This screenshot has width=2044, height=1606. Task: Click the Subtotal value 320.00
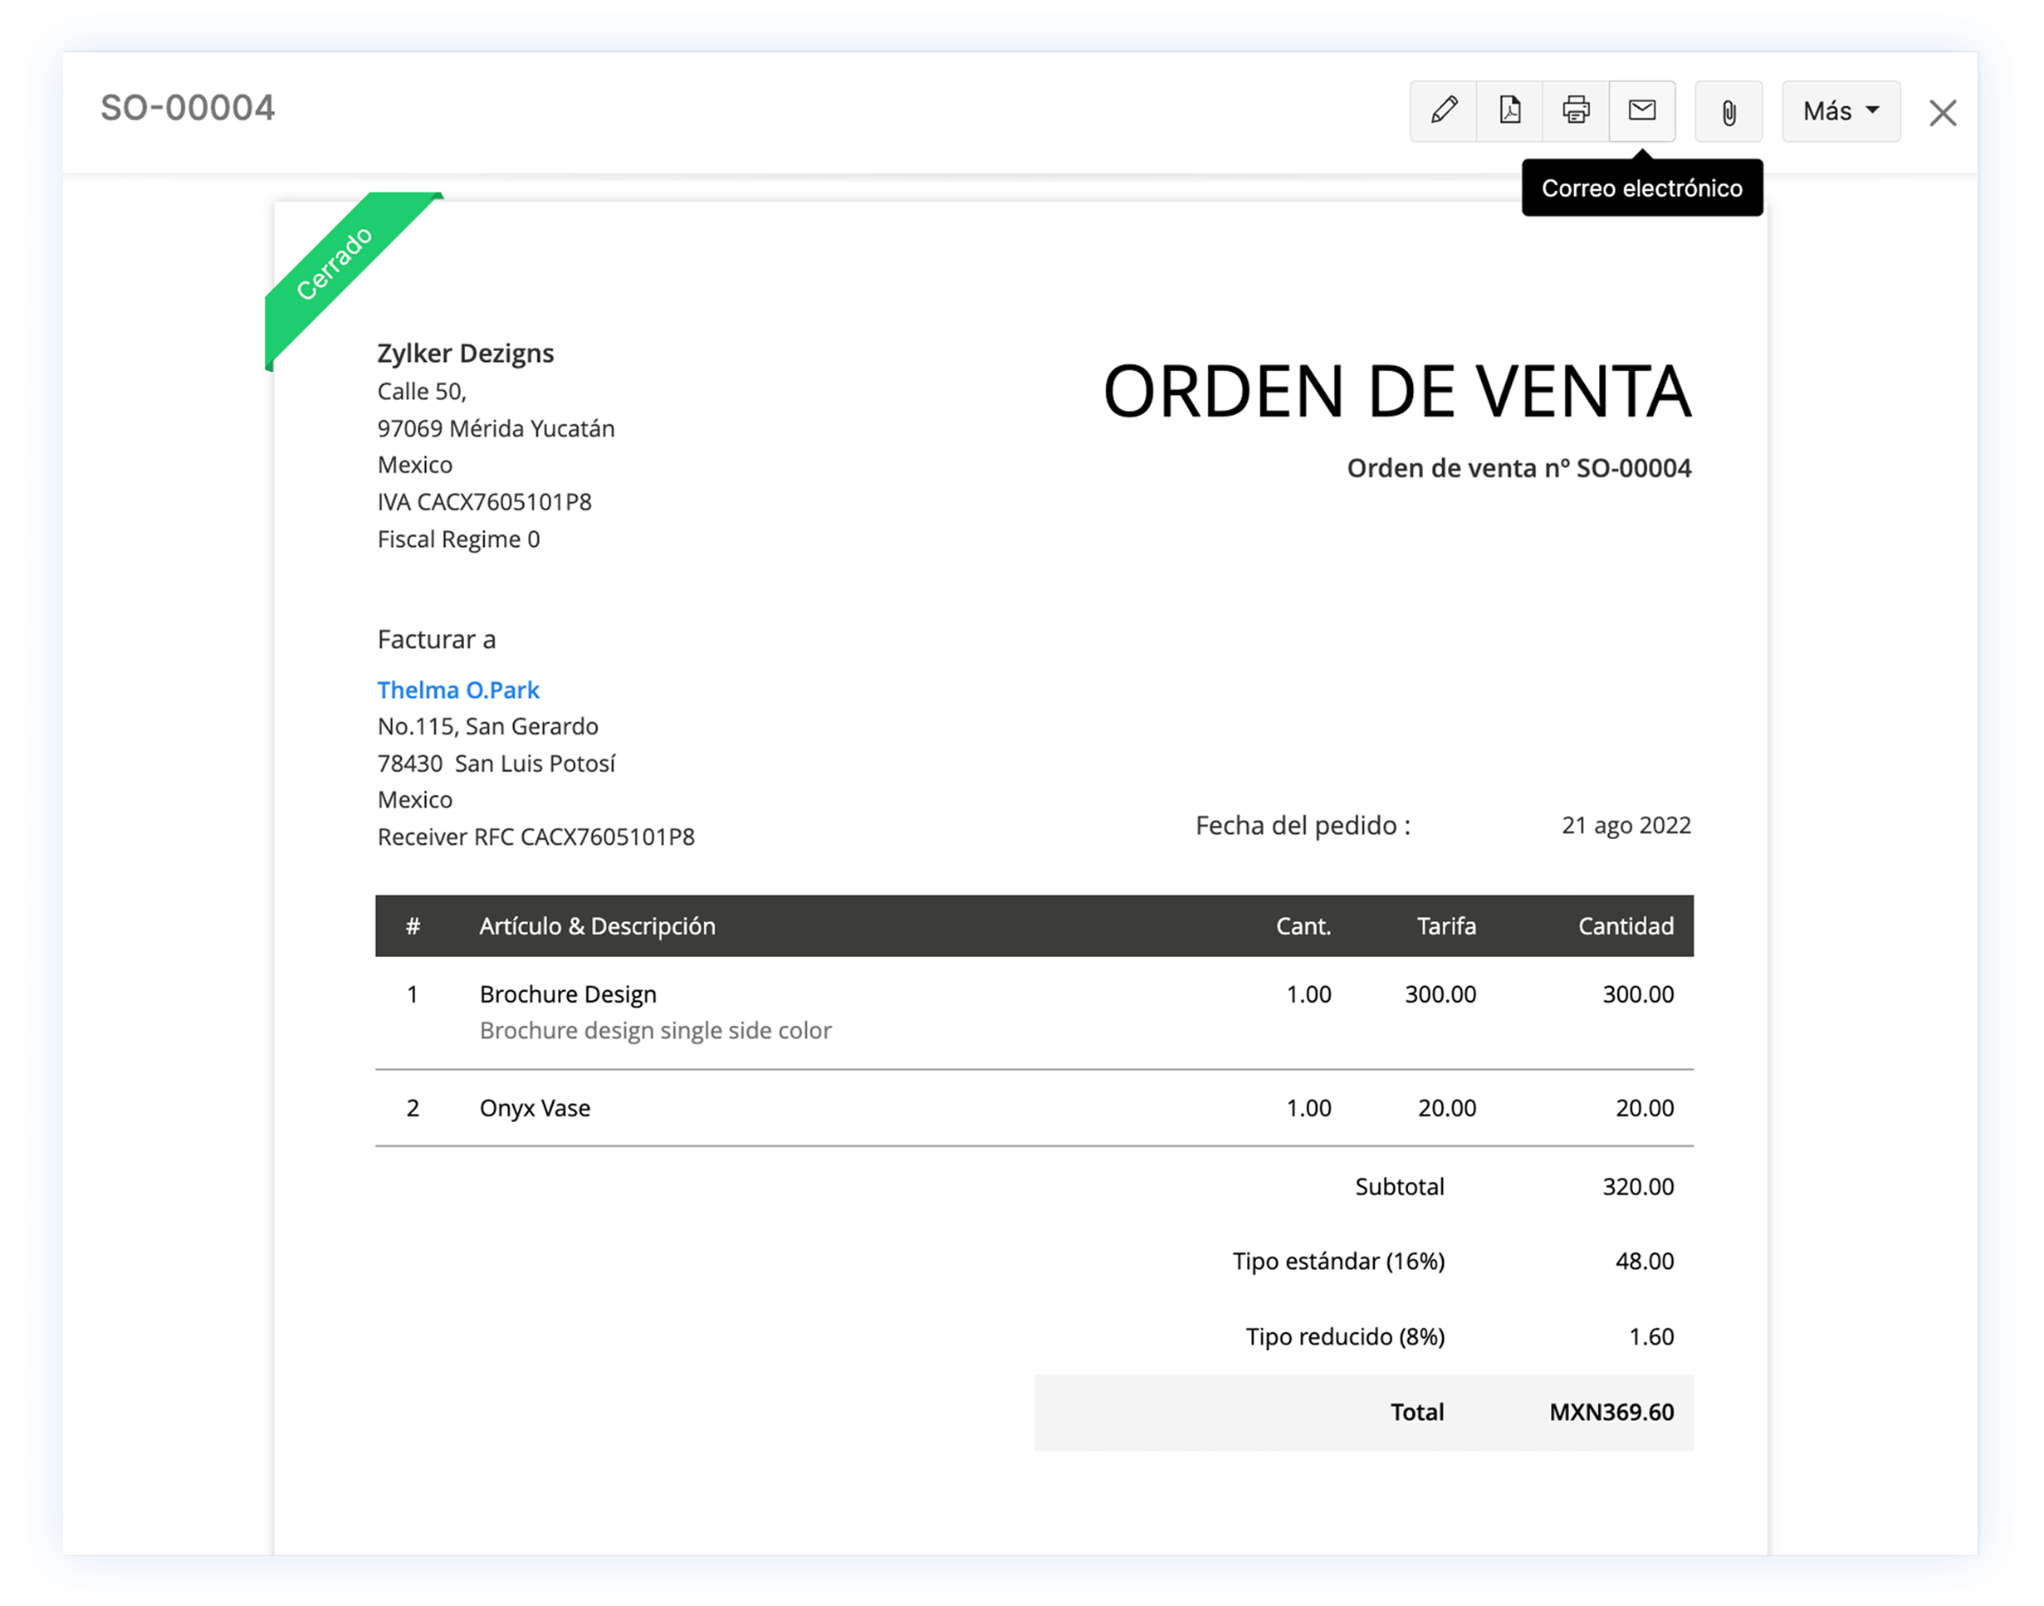coord(1640,1186)
